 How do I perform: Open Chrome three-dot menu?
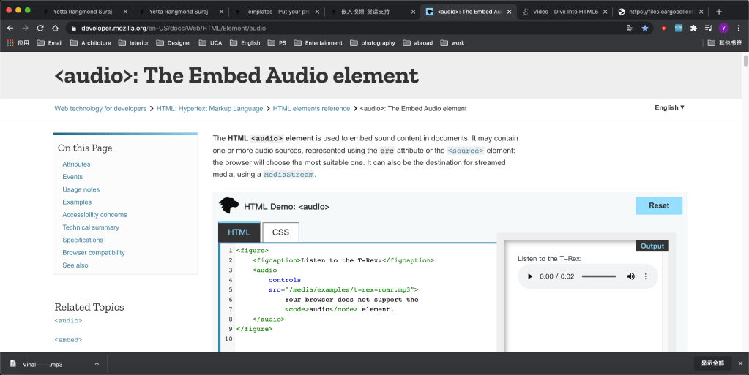tap(739, 28)
